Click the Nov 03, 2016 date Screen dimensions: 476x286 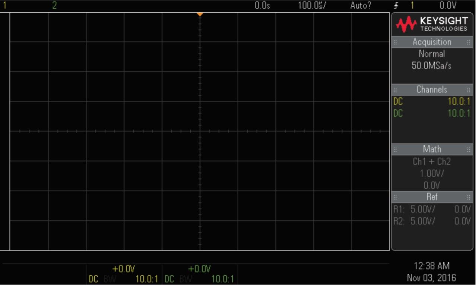click(432, 278)
